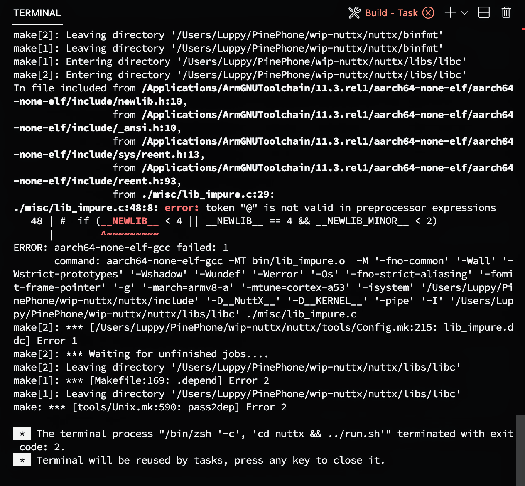Expand the launch profile chevron dropdown
525x486 pixels.
pyautogui.click(x=465, y=13)
